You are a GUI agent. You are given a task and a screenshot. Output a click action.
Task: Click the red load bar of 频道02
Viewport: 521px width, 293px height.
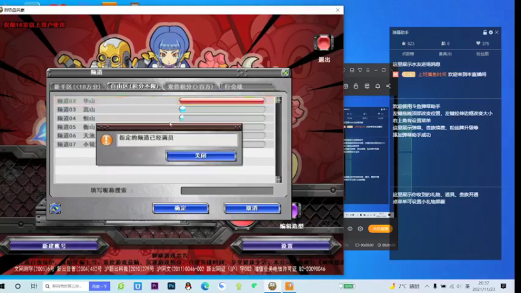tap(222, 100)
